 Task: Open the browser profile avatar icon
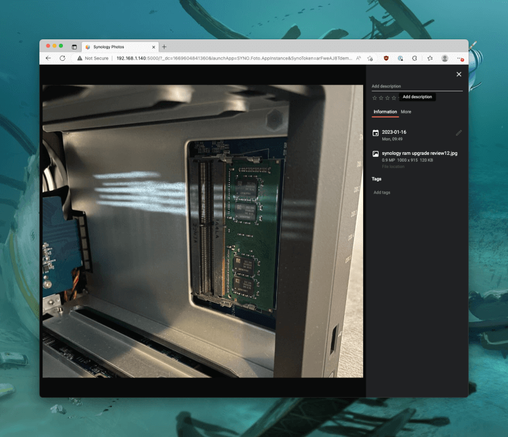[x=445, y=58]
